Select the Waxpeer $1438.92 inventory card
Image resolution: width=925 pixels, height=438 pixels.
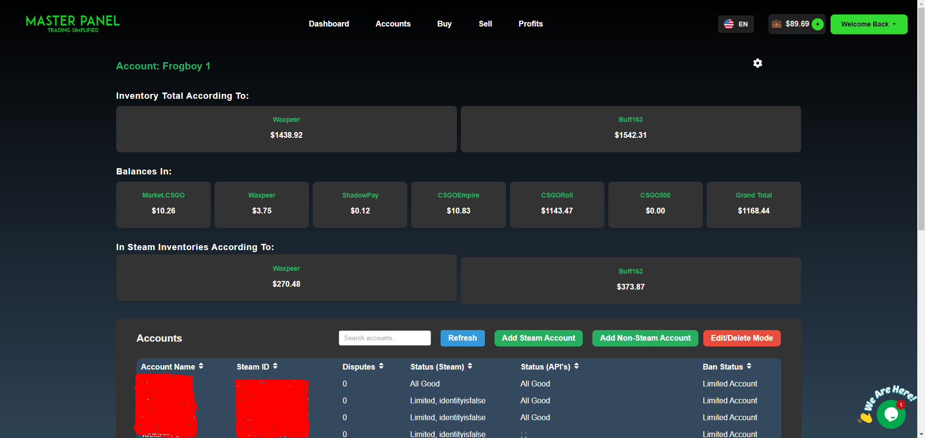(x=286, y=129)
